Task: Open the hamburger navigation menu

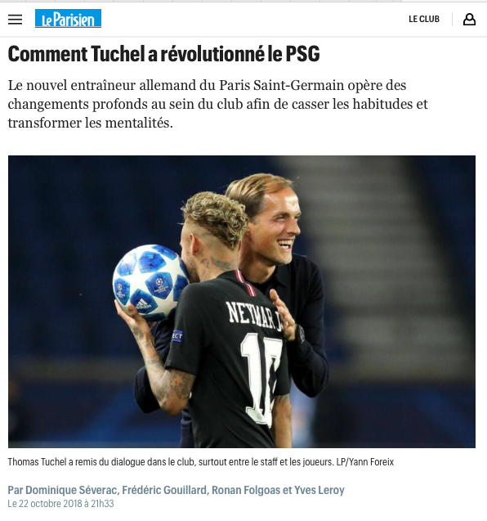Action: coord(15,20)
